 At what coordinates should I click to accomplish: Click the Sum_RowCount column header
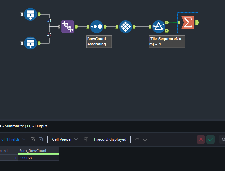[x=38, y=151]
